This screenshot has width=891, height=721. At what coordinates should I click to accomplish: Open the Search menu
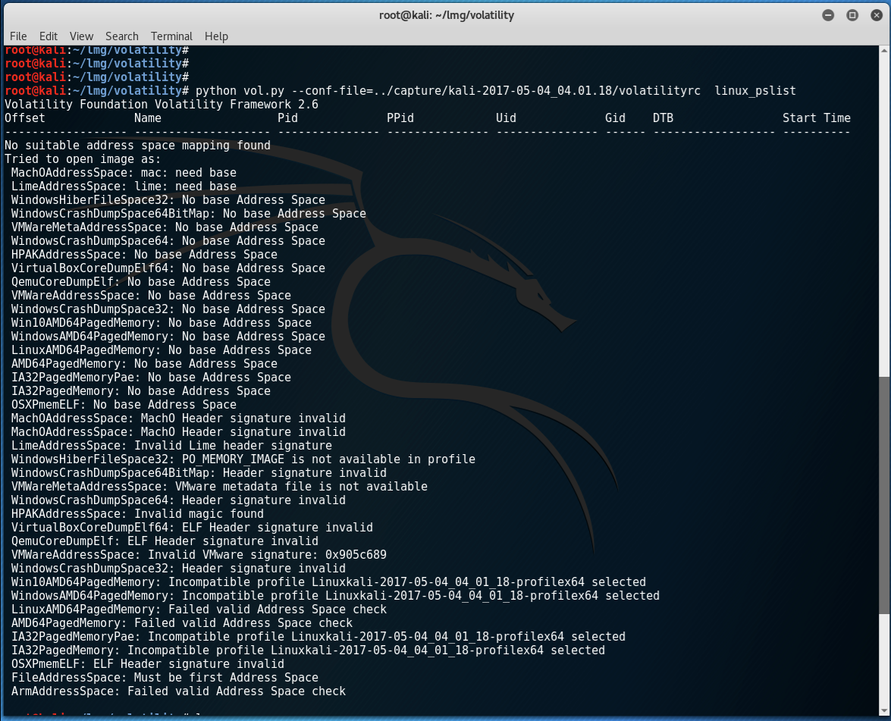(121, 36)
